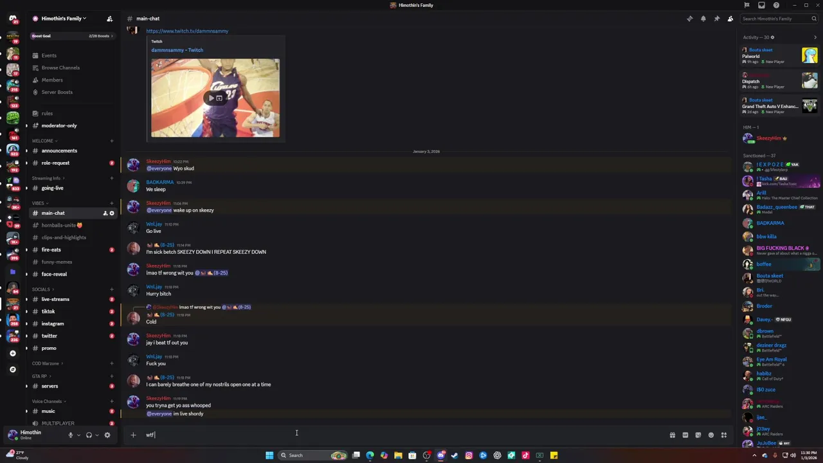Viewport: 823px width, 463px height.
Task: Collapse the SOCIALS category
Action: [43, 289]
